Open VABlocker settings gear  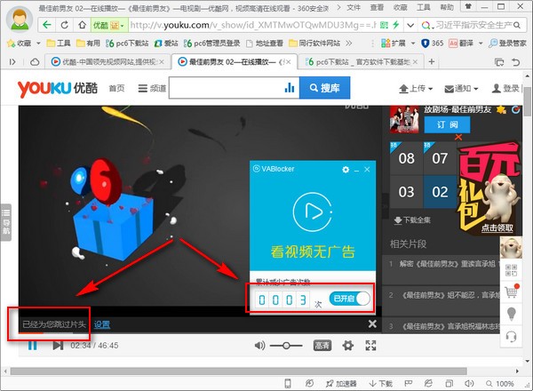pos(346,170)
